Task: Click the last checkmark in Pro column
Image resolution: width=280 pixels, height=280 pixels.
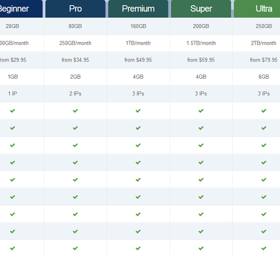Action: 75,248
